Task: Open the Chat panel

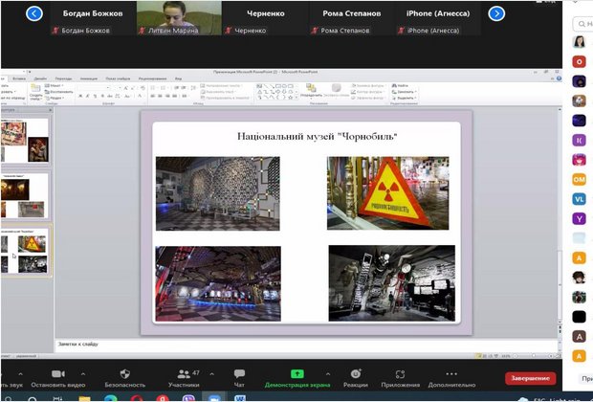Action: [239, 372]
